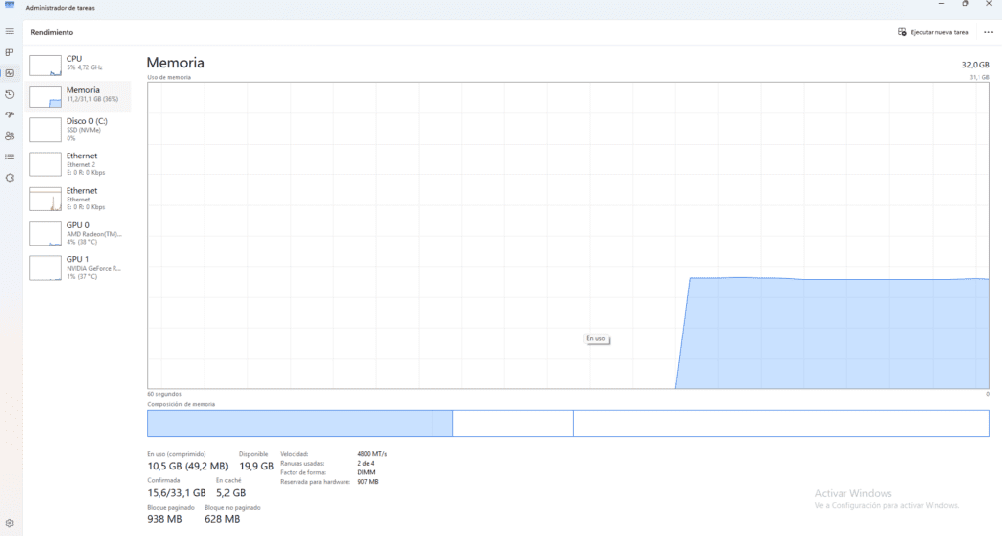
Task: Select the Performance page icon
Action: click(x=10, y=73)
